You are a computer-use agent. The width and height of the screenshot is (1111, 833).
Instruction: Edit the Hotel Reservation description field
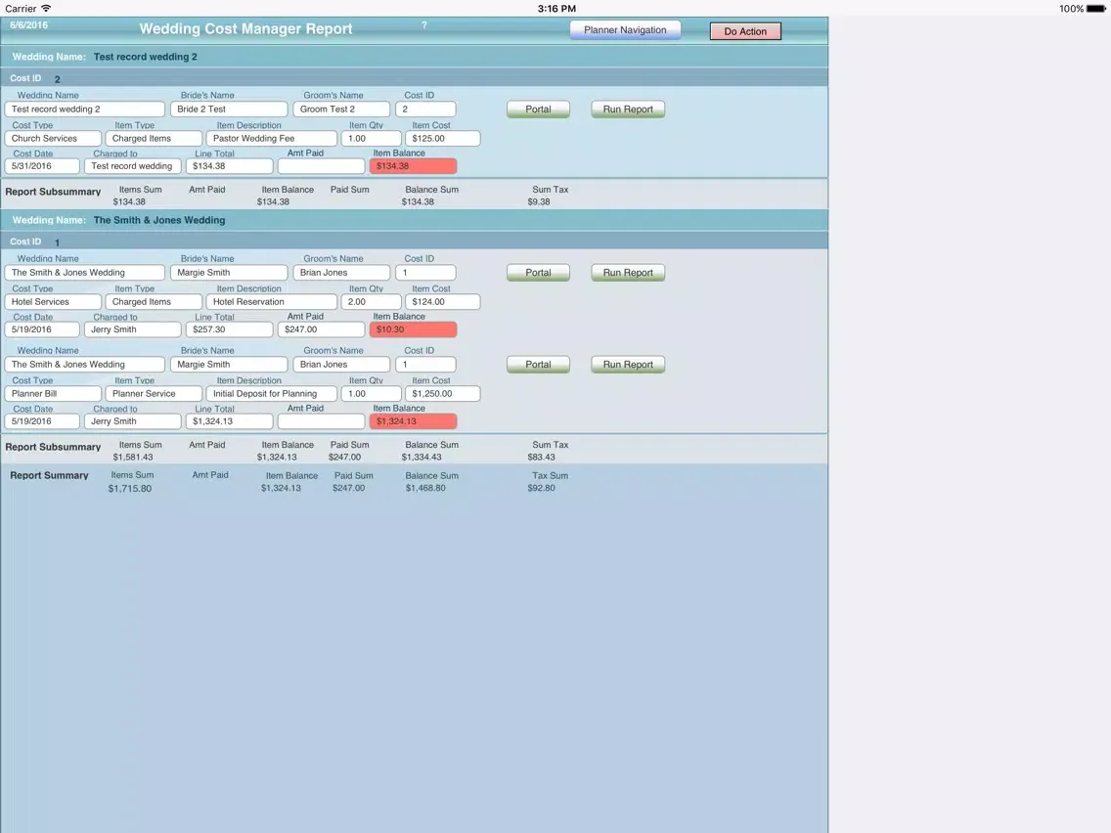271,302
